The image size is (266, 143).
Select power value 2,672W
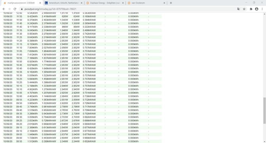[64, 121]
